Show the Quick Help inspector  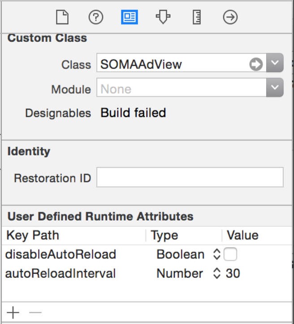[x=96, y=17]
